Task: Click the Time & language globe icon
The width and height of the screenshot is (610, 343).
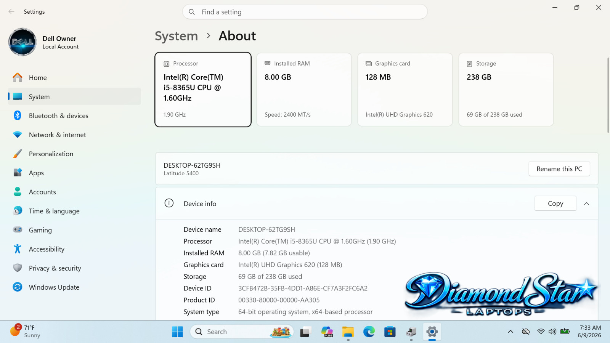Action: click(x=18, y=211)
